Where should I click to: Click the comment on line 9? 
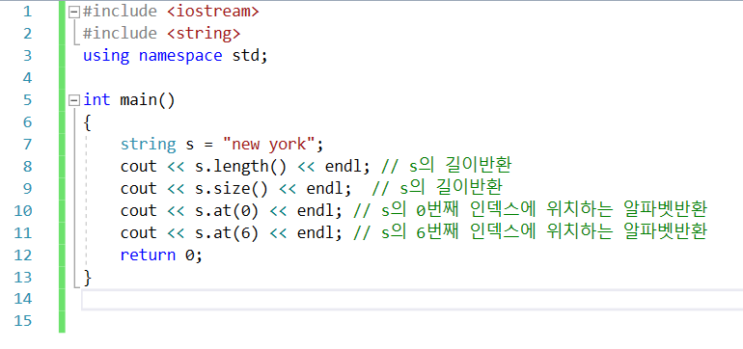click(x=437, y=188)
